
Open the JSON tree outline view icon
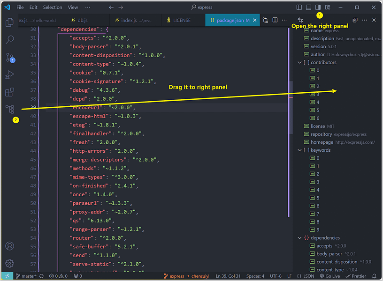point(9,109)
